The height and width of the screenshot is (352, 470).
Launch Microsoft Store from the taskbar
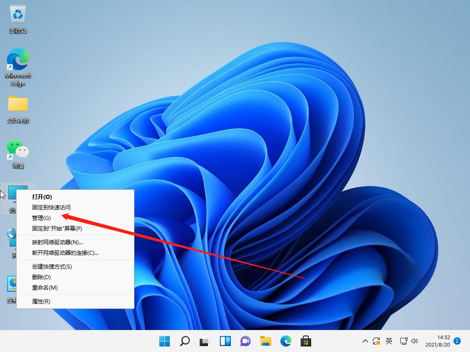[306, 341]
